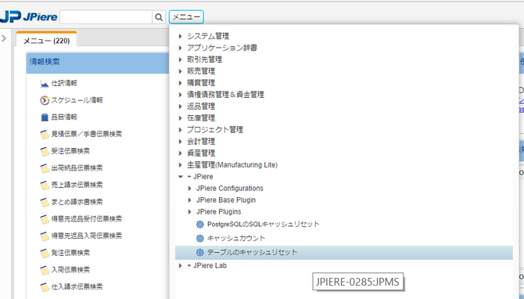The width and height of the screenshot is (524, 299).
Task: Expand 債権債務管理&資金管理 node arrow
Action: tap(181, 95)
